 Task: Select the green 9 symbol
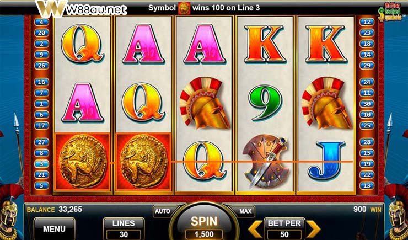[265, 103]
